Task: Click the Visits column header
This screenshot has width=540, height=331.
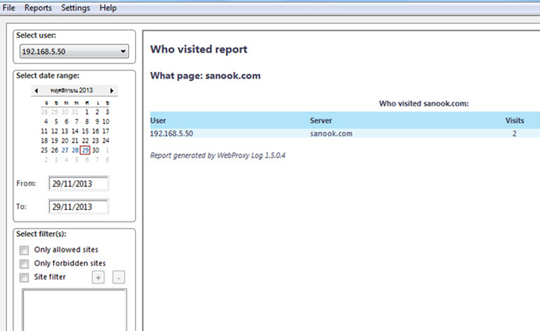Action: (515, 121)
